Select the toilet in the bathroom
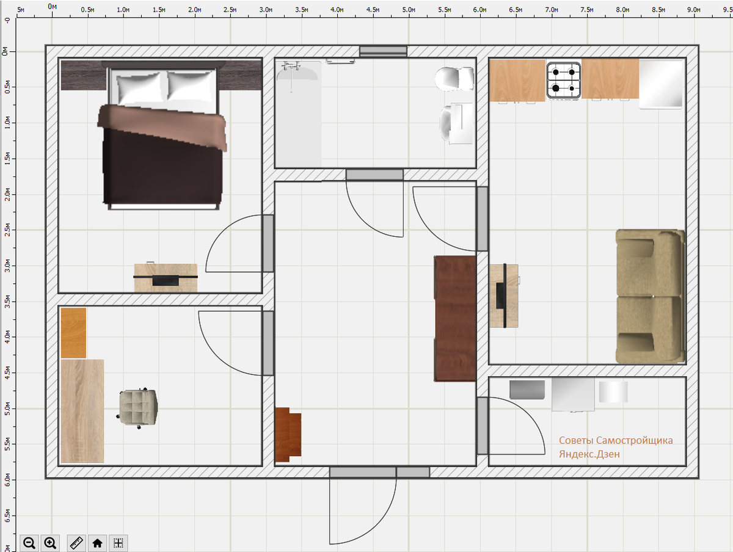The image size is (733, 552). tap(454, 78)
